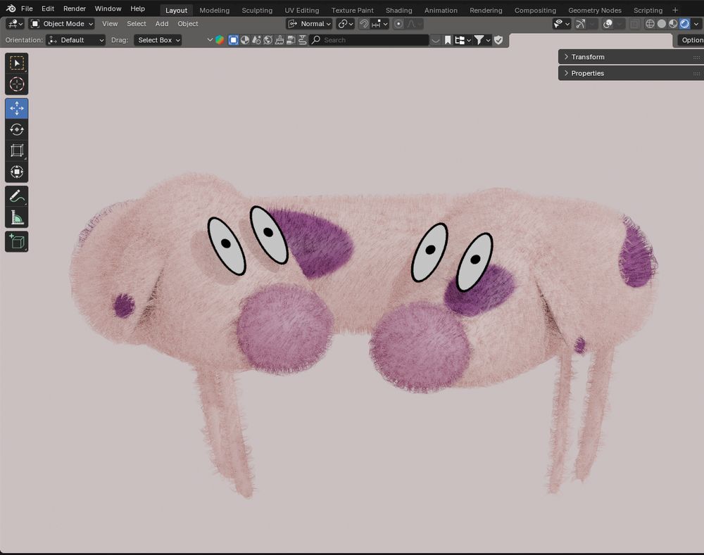
Task: Open the asset filter funnel dropdown
Action: coord(482,40)
